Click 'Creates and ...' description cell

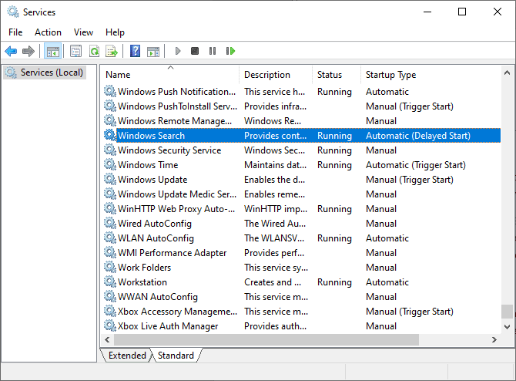(273, 282)
